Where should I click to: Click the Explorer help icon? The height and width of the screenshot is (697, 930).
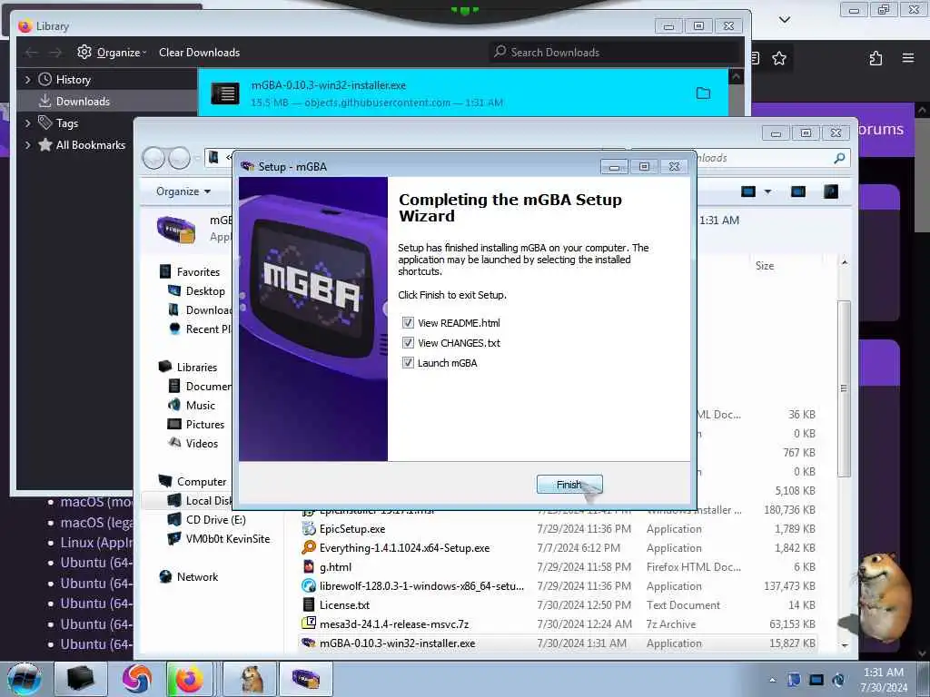tap(831, 191)
